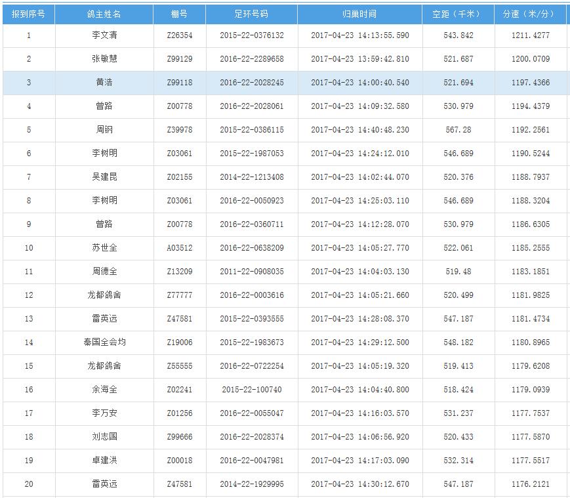Select ring number 2015-22-100740
This screenshot has width=570, height=498.
[251, 390]
